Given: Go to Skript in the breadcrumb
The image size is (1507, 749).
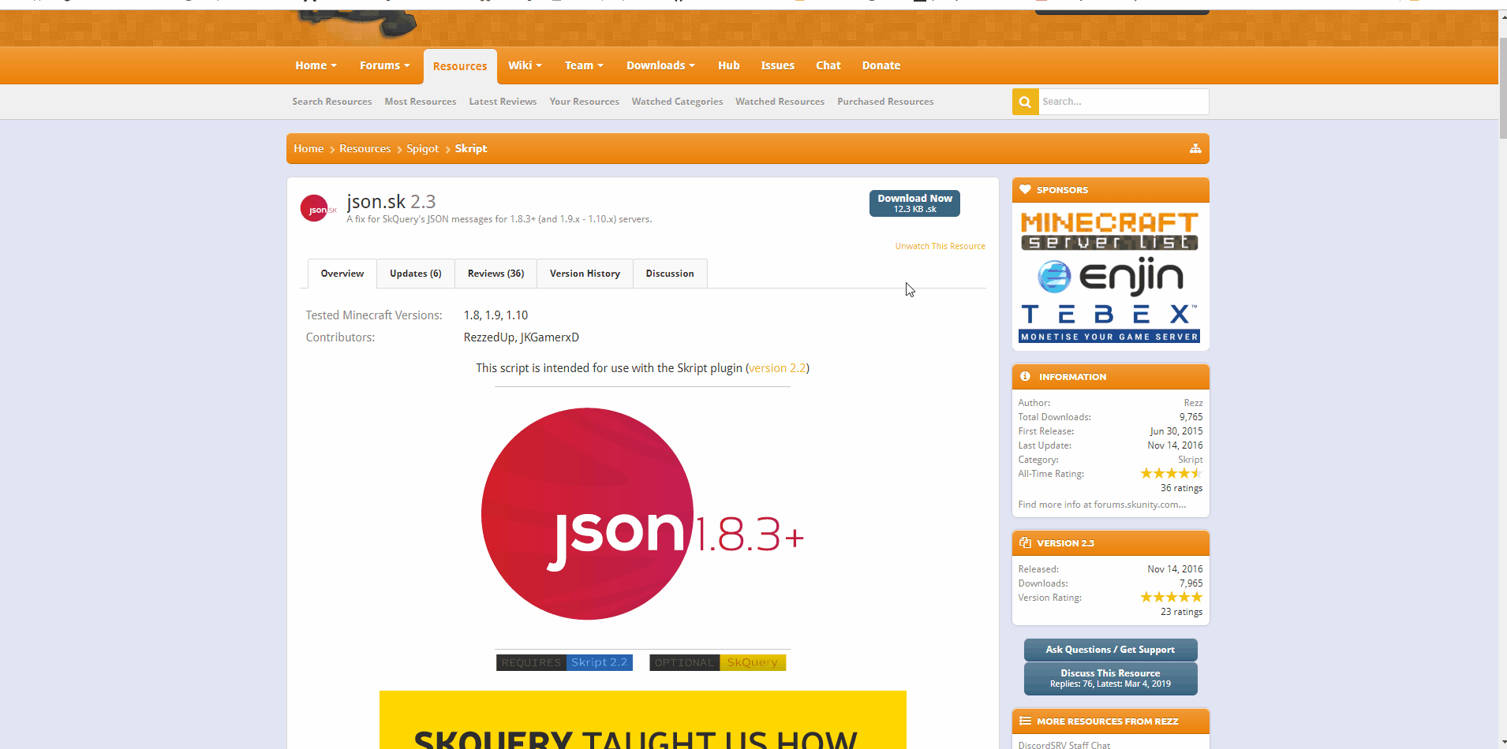Looking at the screenshot, I should coord(471,148).
